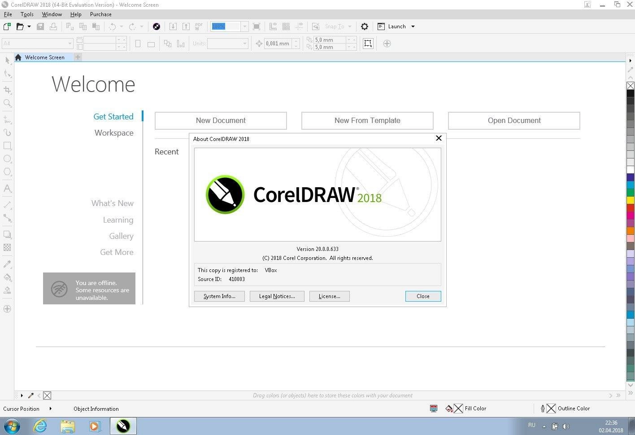
Task: Open the zoom level dropdown
Action: coord(244,26)
